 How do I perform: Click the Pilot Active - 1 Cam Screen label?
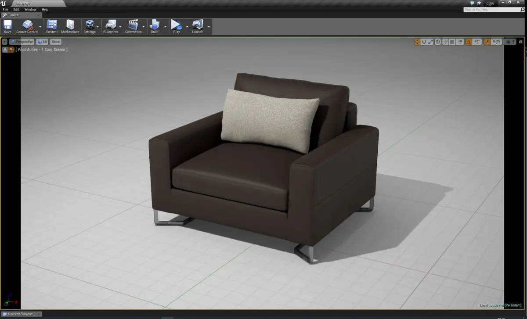41,50
